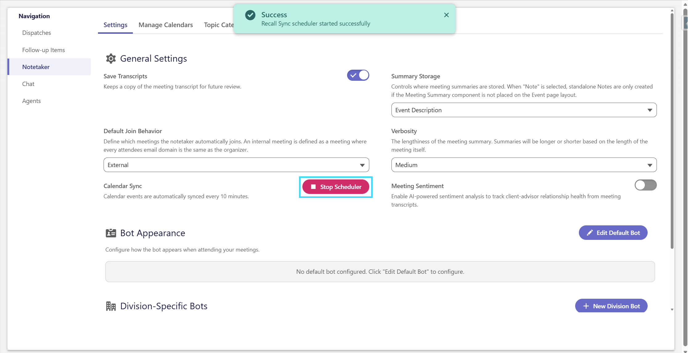Click the New Division Bot button

[611, 306]
